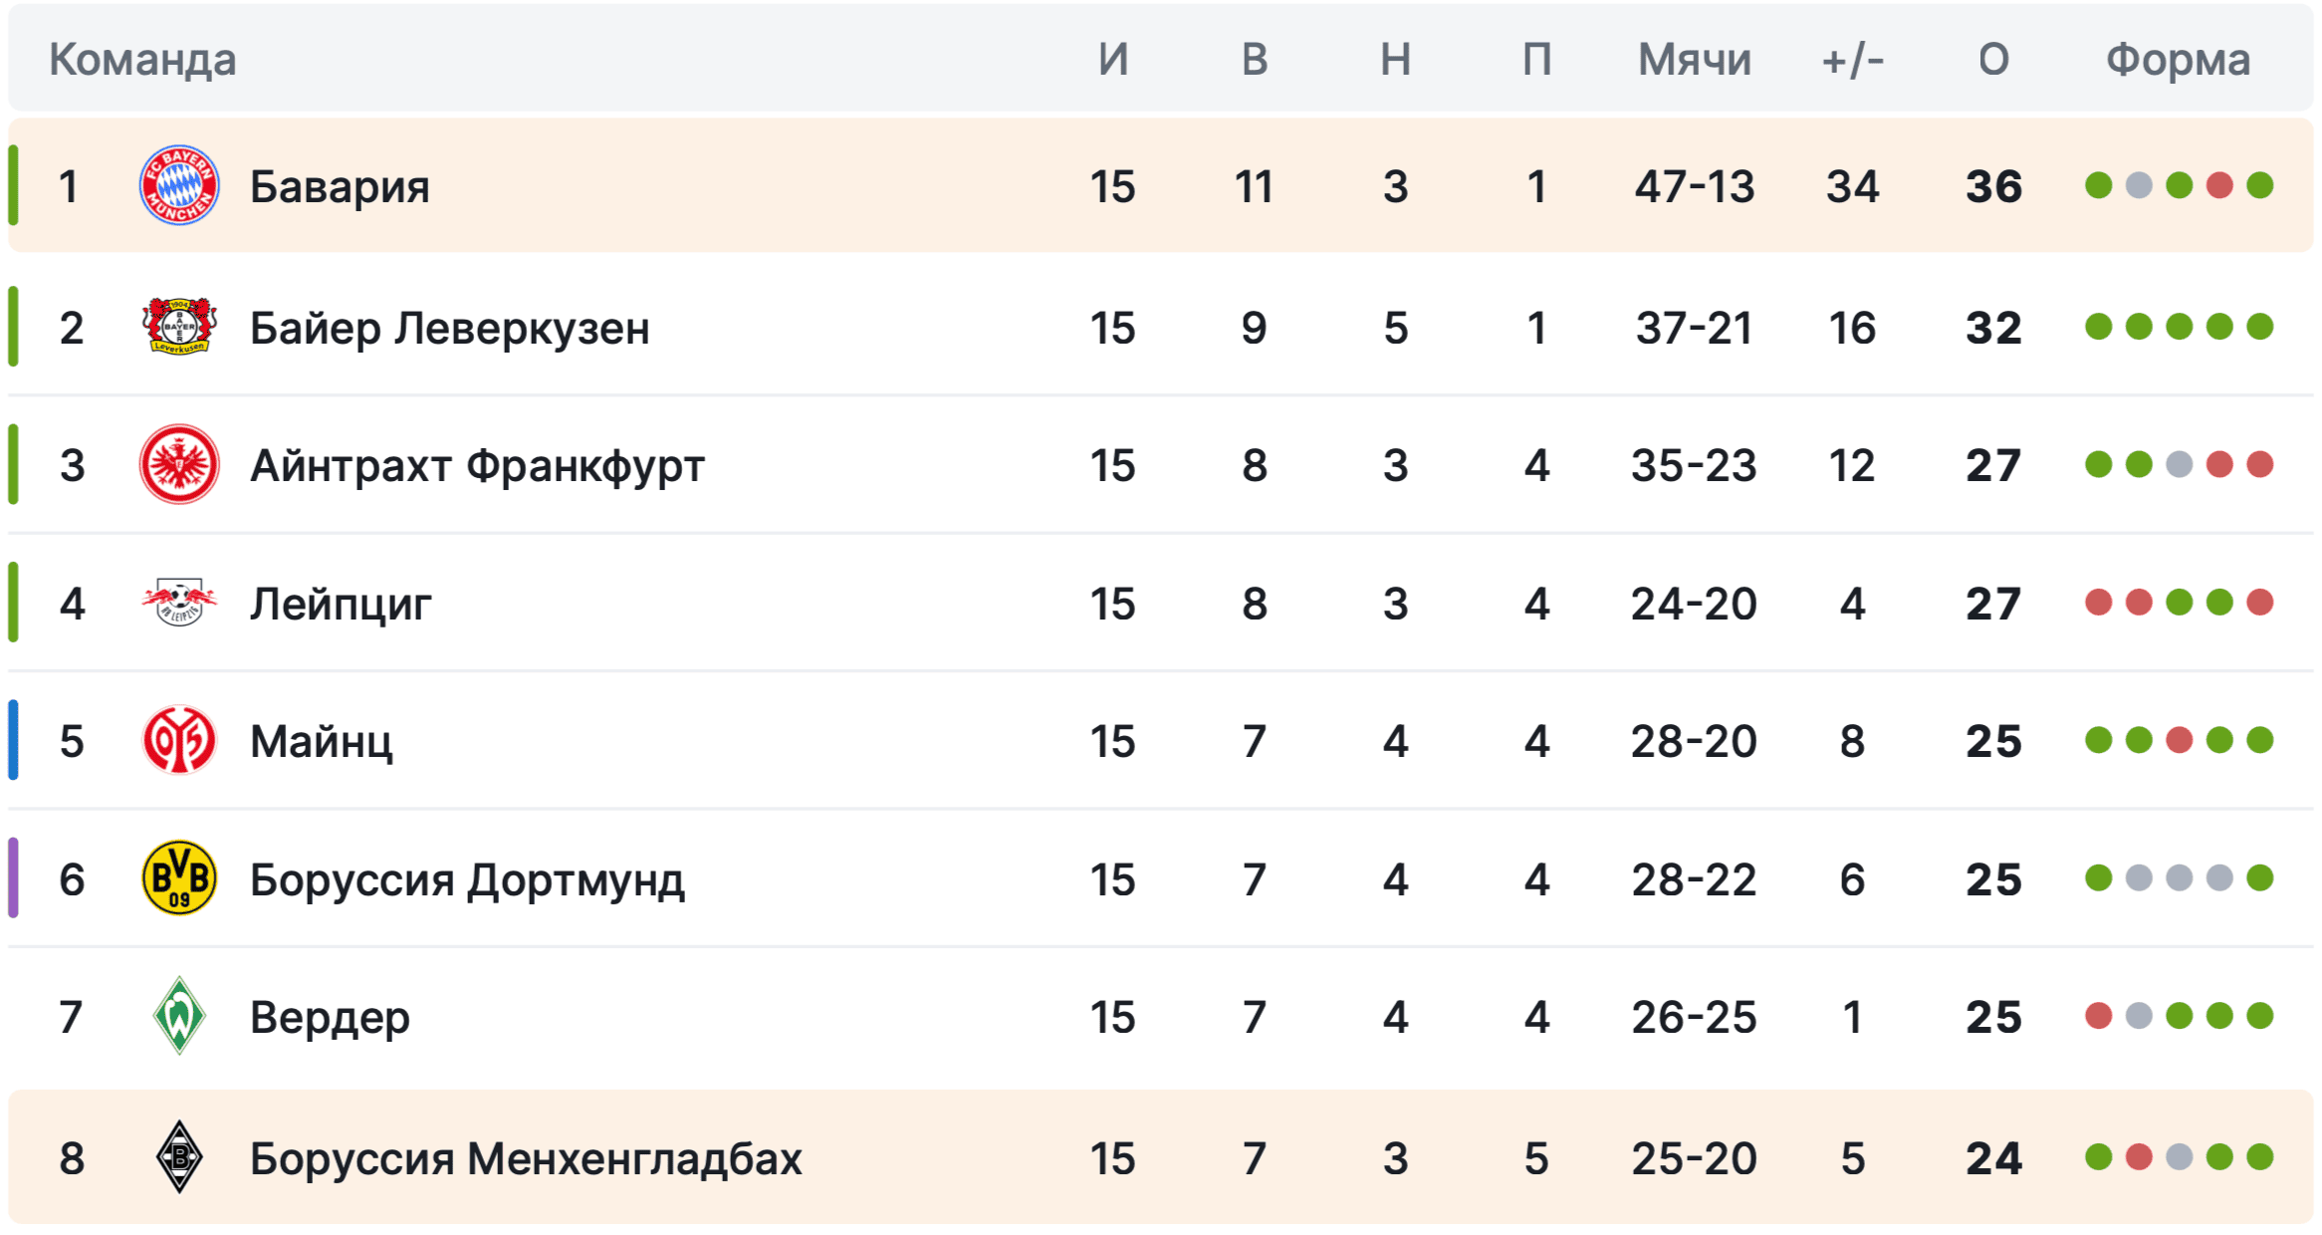Sort table by the О points column
The height and width of the screenshot is (1235, 2322).
pos(1993,60)
